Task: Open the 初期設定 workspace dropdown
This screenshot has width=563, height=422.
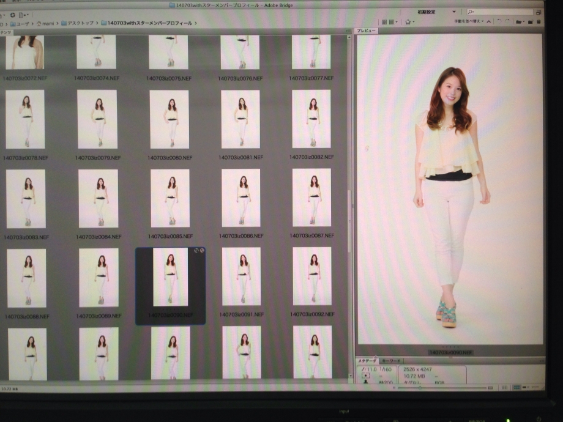Action: pyautogui.click(x=436, y=12)
